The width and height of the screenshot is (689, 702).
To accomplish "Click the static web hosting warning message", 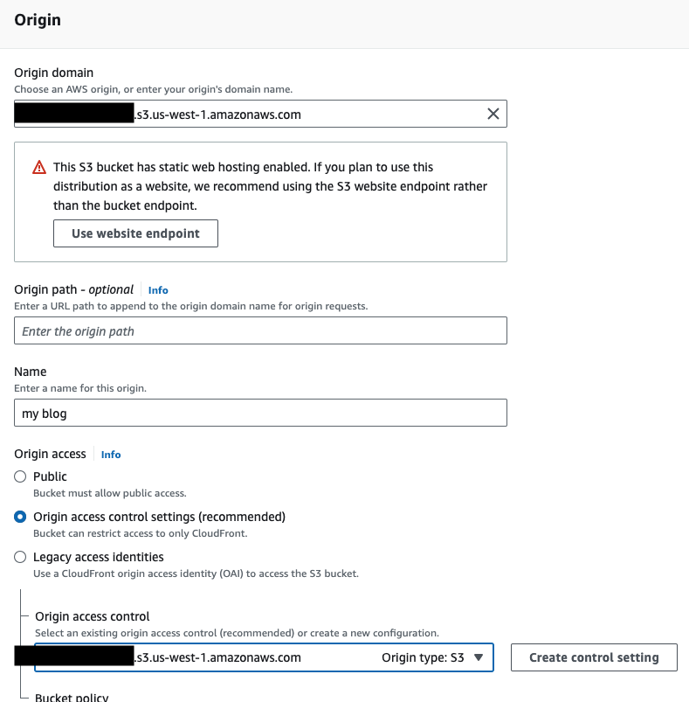I will pyautogui.click(x=270, y=186).
